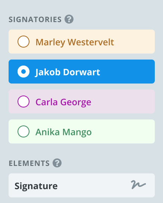Click the ELEMENTS section heading
Screen dimensions: 163x203
[29, 163]
